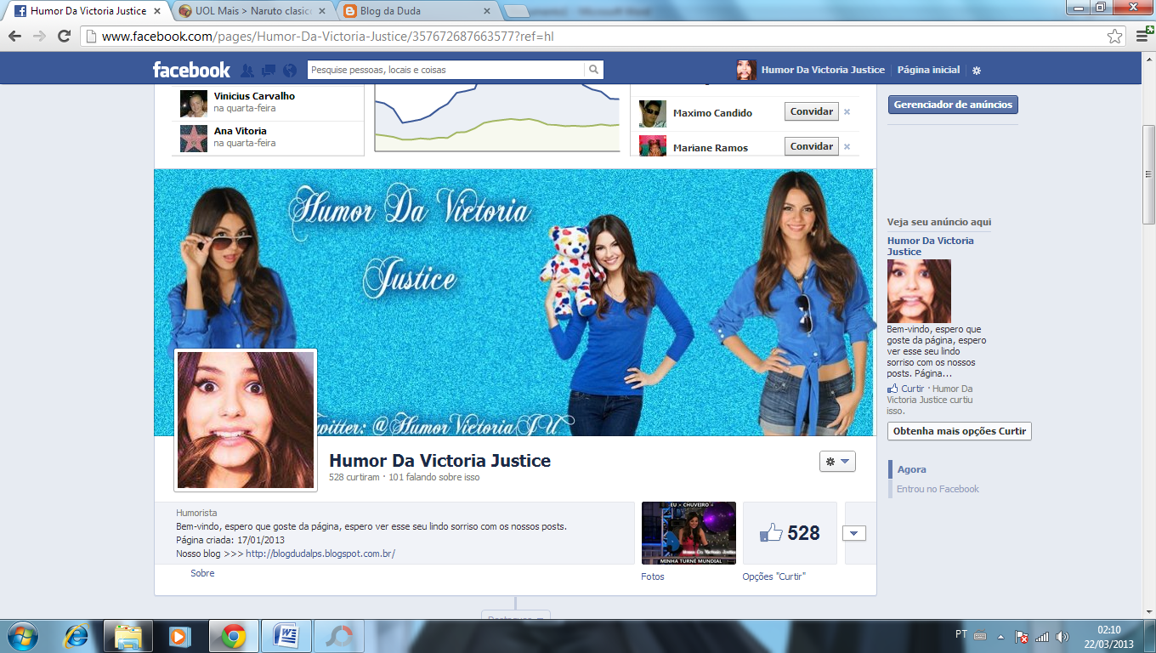1156x653 pixels.
Task: Click in the Facebook search field
Action: 445,70
